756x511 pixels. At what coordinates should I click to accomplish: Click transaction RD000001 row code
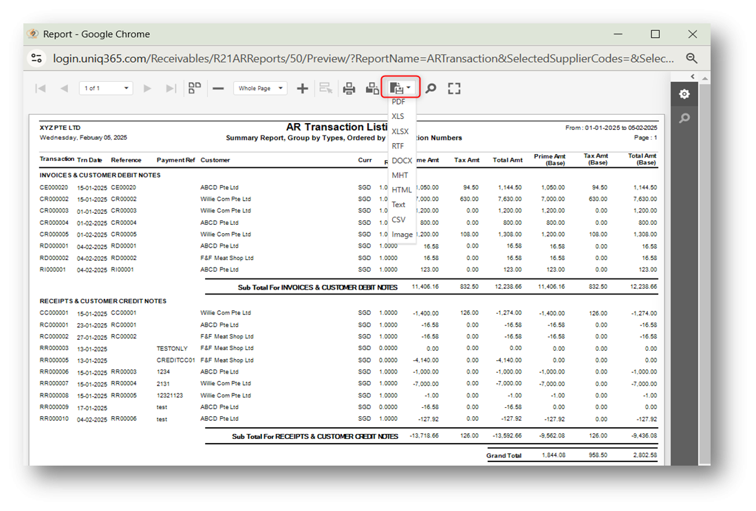click(x=54, y=246)
